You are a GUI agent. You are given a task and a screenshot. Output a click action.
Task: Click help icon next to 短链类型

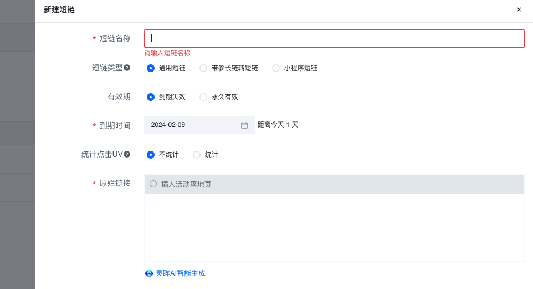tap(127, 68)
